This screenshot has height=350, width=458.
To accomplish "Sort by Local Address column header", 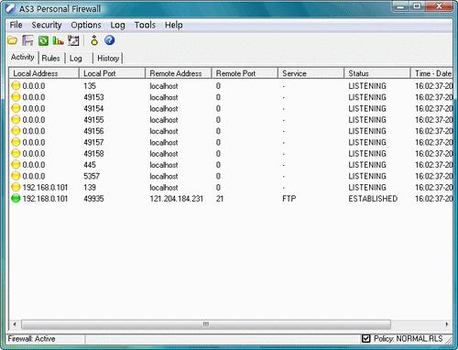I will point(44,73).
